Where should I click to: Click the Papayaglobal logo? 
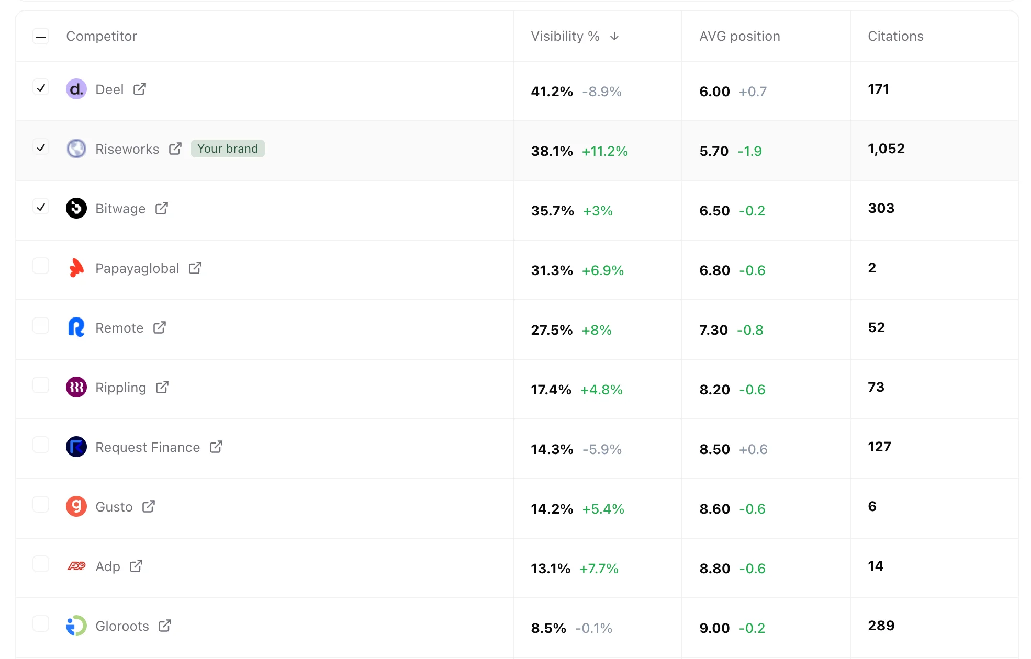76,268
